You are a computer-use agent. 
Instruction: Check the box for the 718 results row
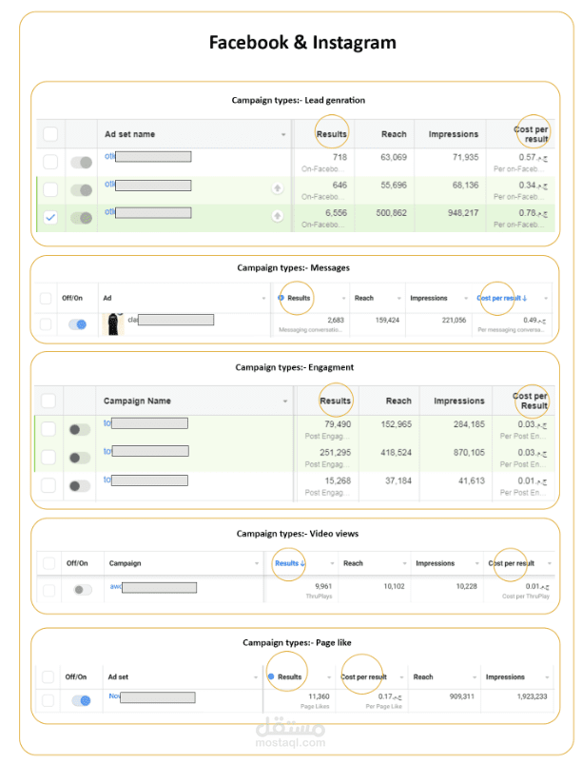[x=50, y=162]
